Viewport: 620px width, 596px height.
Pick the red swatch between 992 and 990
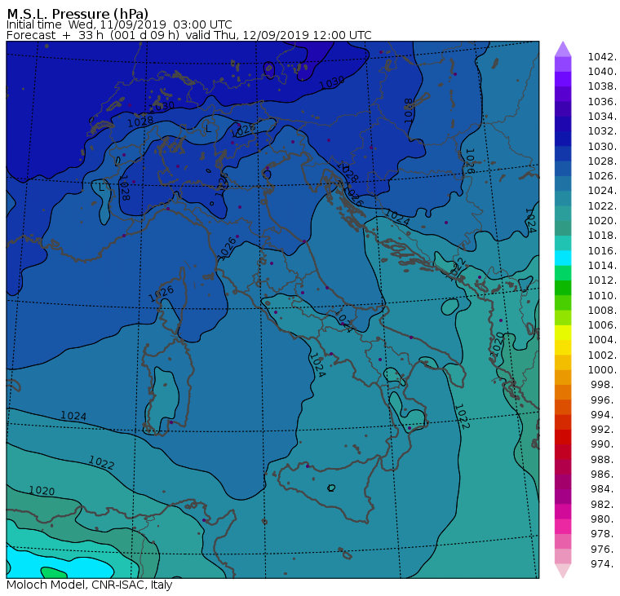[563, 437]
